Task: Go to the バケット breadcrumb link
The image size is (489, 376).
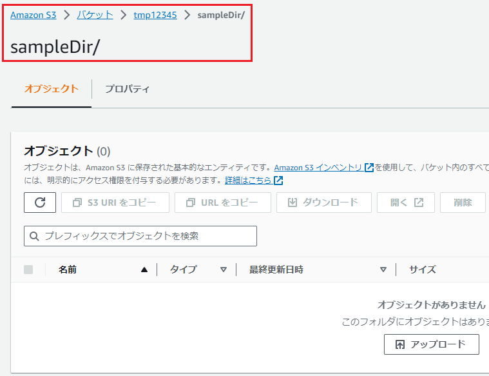Action: (95, 15)
